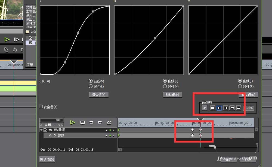The image size is (272, 167).
Task: Select the curve graph display icon
Action: 109,122
